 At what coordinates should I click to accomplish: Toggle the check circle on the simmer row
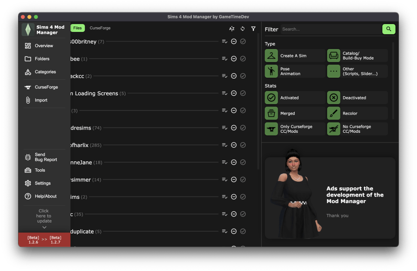point(243,179)
